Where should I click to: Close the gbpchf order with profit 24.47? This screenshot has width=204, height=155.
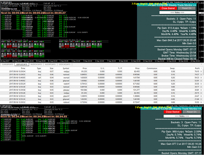coord(201,96)
